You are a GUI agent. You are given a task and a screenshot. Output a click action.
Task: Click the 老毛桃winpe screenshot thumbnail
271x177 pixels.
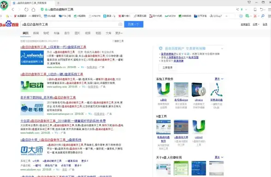(181, 90)
